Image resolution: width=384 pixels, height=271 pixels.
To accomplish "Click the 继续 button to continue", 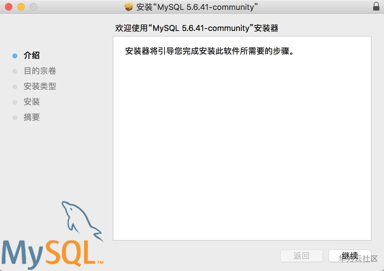I will click(350, 256).
